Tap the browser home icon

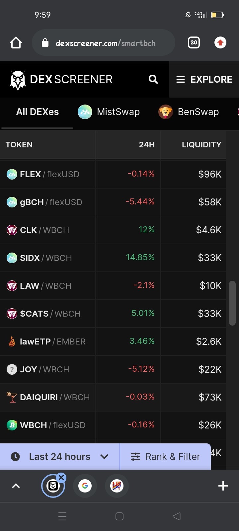tap(16, 43)
